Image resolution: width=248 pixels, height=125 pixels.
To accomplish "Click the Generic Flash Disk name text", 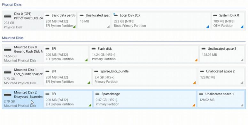I will [x=28, y=52].
